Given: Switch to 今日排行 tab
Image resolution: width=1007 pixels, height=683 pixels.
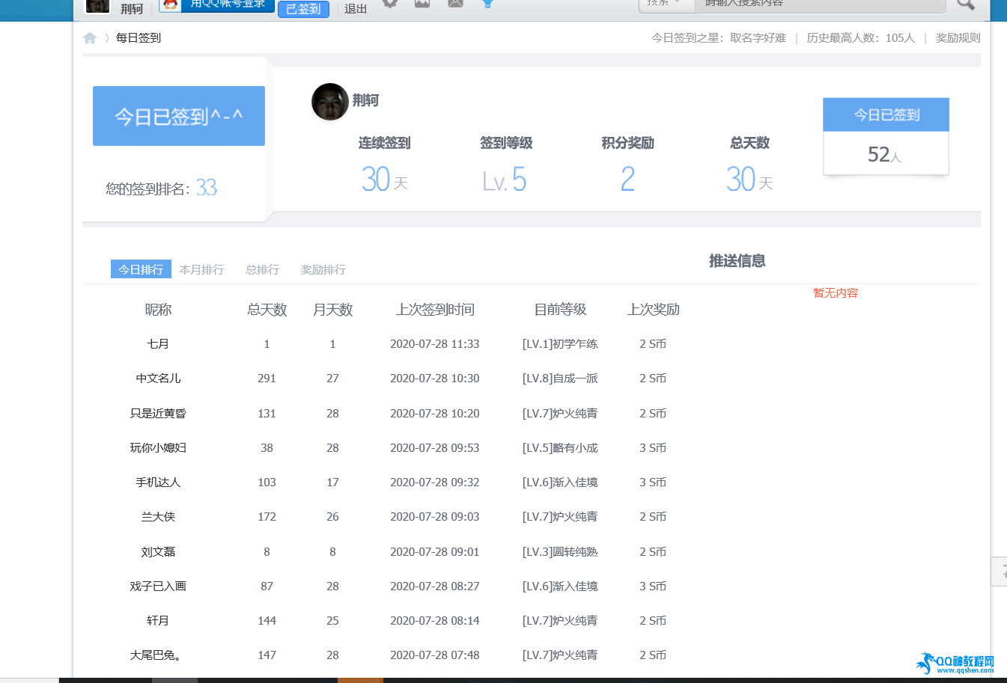Looking at the screenshot, I should [141, 269].
